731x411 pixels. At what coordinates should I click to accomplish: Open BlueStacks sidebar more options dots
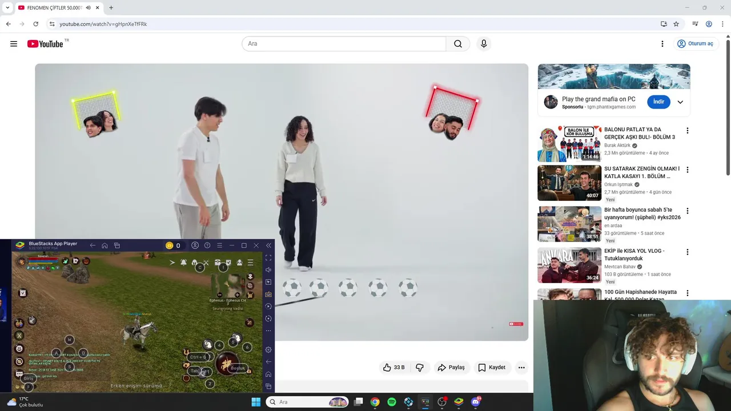pos(268,331)
